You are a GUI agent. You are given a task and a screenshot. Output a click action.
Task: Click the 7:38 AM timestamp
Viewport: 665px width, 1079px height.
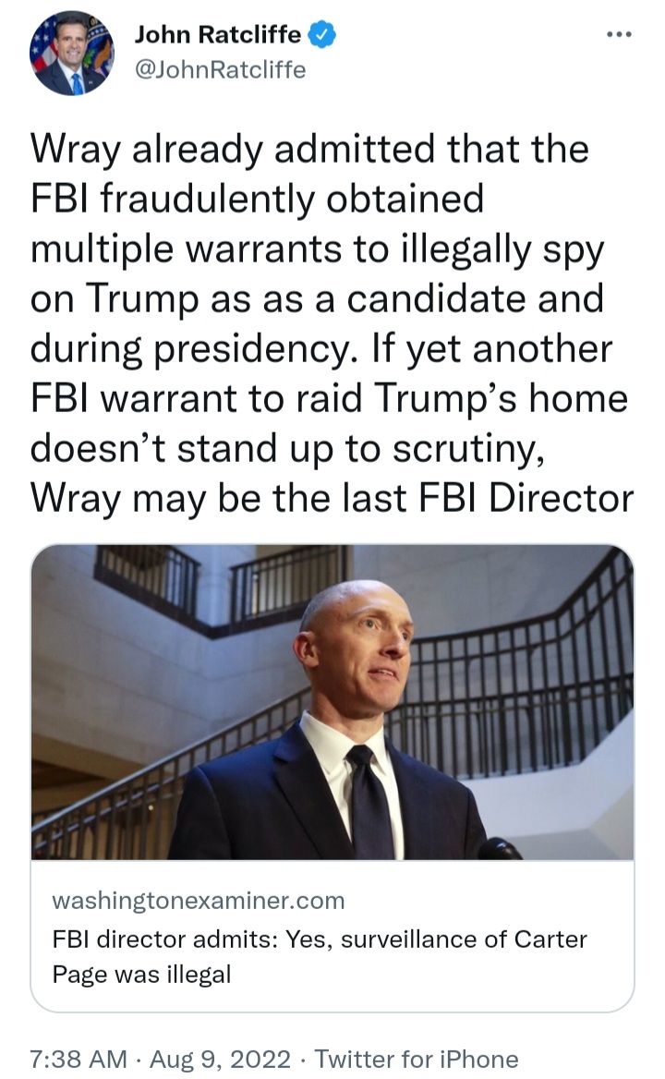[x=79, y=1059]
